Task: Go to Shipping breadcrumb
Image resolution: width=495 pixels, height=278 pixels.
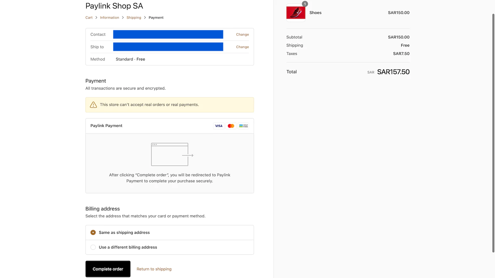Action: (x=134, y=18)
